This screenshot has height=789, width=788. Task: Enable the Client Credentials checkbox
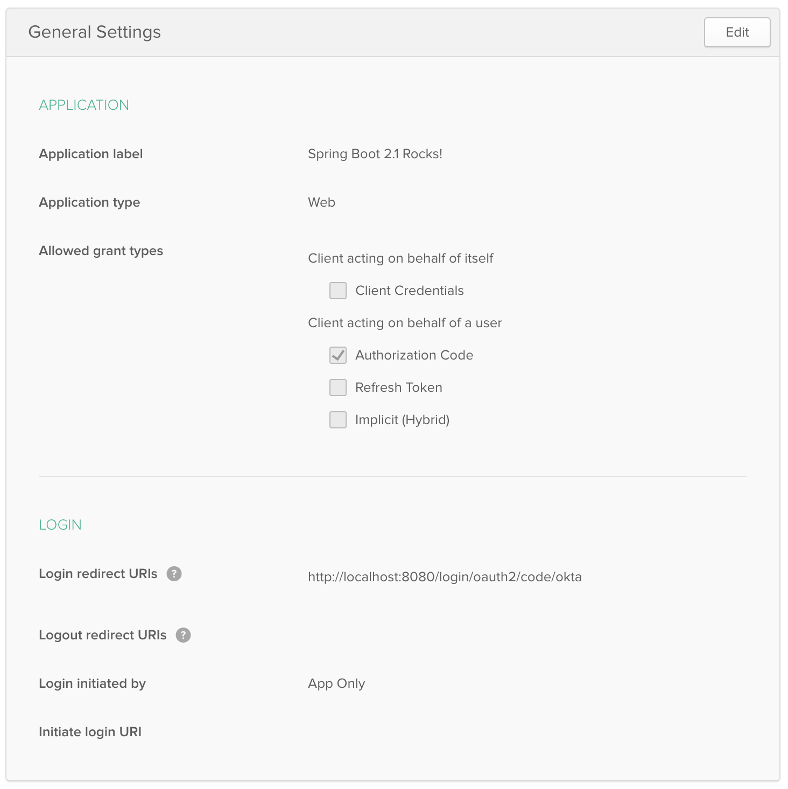[338, 291]
